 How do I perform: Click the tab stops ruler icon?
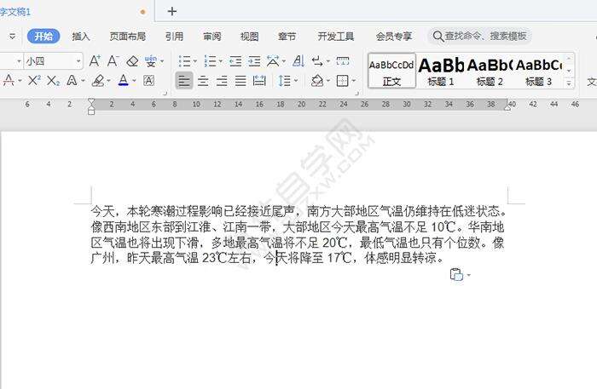[x=343, y=60]
